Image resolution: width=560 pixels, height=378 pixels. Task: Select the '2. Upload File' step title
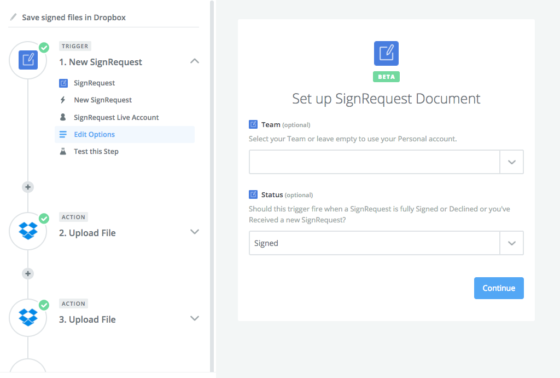[x=87, y=233]
